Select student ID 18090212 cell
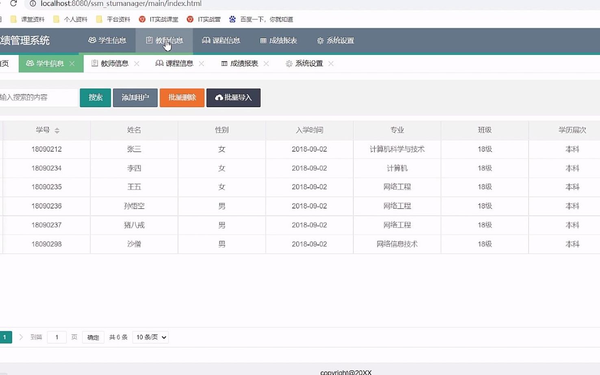 47,149
